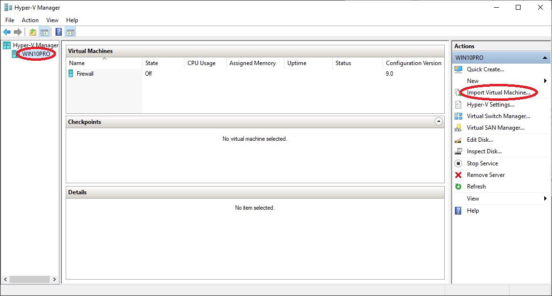Open Hyper-V Settings... action
The image size is (552, 296).
tap(490, 105)
